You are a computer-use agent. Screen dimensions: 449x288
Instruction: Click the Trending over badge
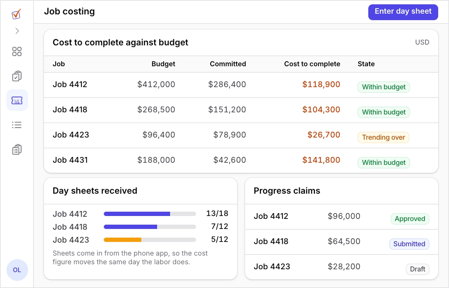coord(383,138)
